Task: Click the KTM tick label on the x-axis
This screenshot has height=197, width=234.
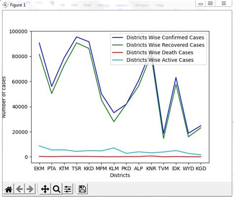Action: tap(64, 168)
